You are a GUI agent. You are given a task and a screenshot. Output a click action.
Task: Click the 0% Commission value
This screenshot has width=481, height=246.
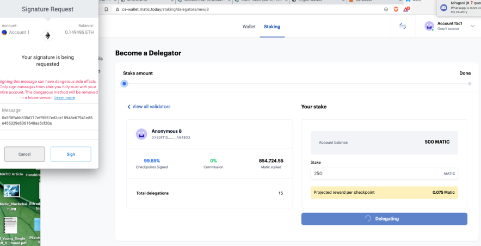(x=213, y=161)
